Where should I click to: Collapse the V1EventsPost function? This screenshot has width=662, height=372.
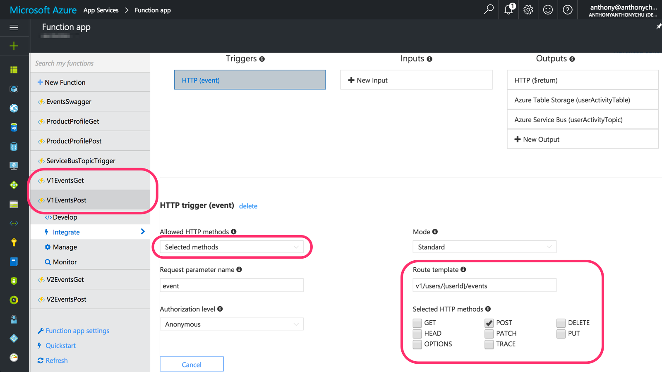[90, 200]
